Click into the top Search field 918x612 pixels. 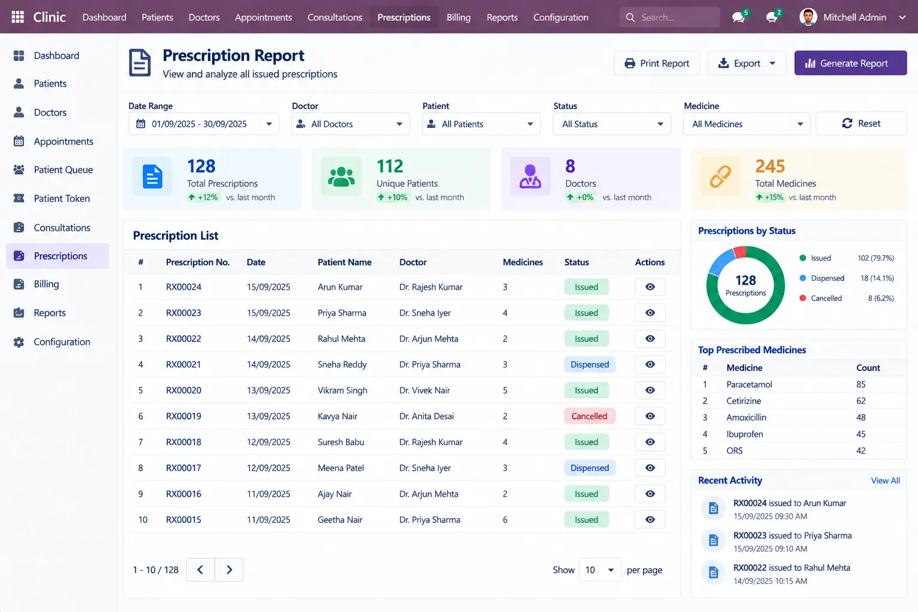click(669, 17)
